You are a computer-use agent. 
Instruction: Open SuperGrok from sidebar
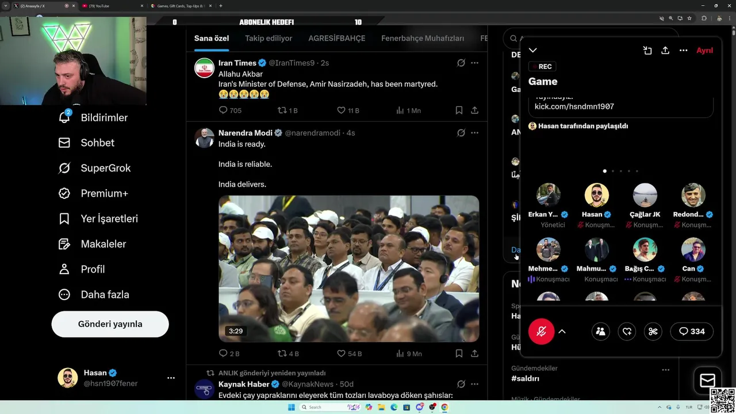(95, 168)
